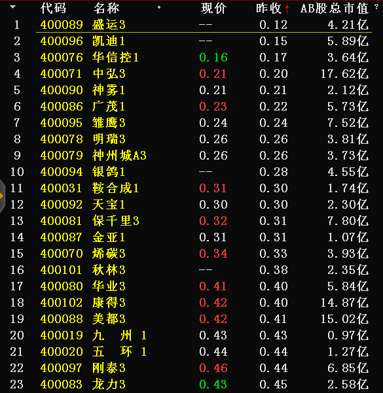This screenshot has height=393, width=383.
Task: Sort by the 昨收 column header
Action: (269, 9)
